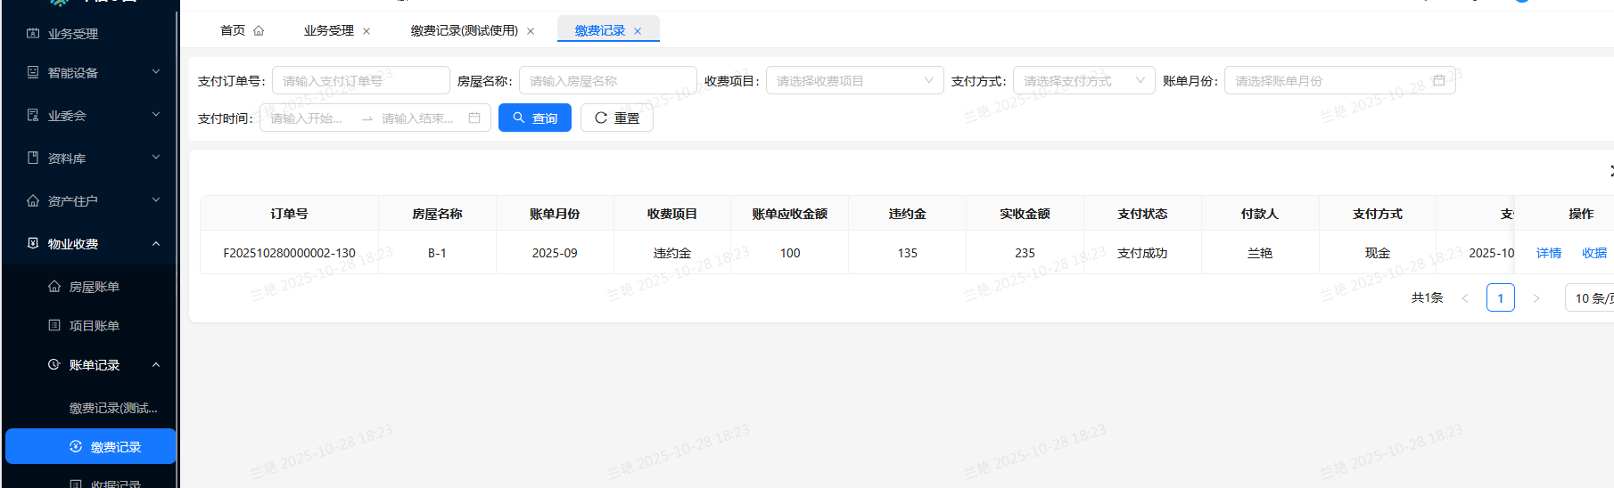Screen dimensions: 1614x488
Task: Switch to the 首页 tab
Action: pos(233,30)
